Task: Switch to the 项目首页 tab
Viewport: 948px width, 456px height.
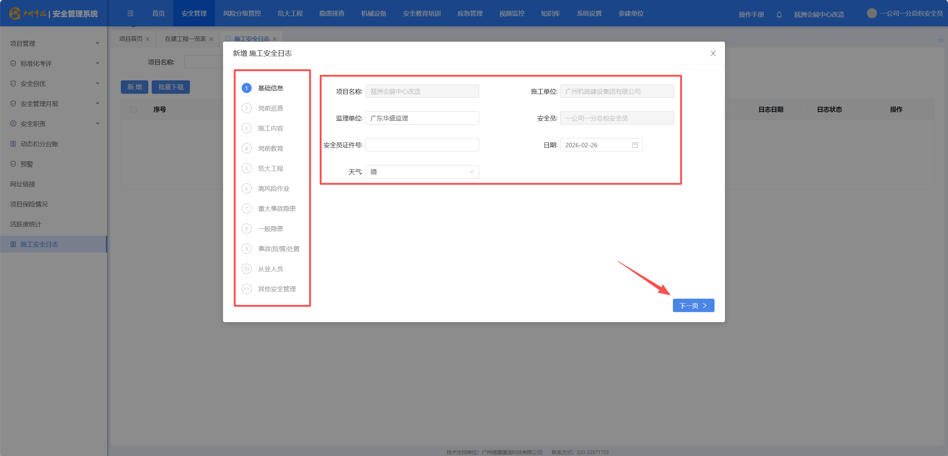Action: [131, 39]
